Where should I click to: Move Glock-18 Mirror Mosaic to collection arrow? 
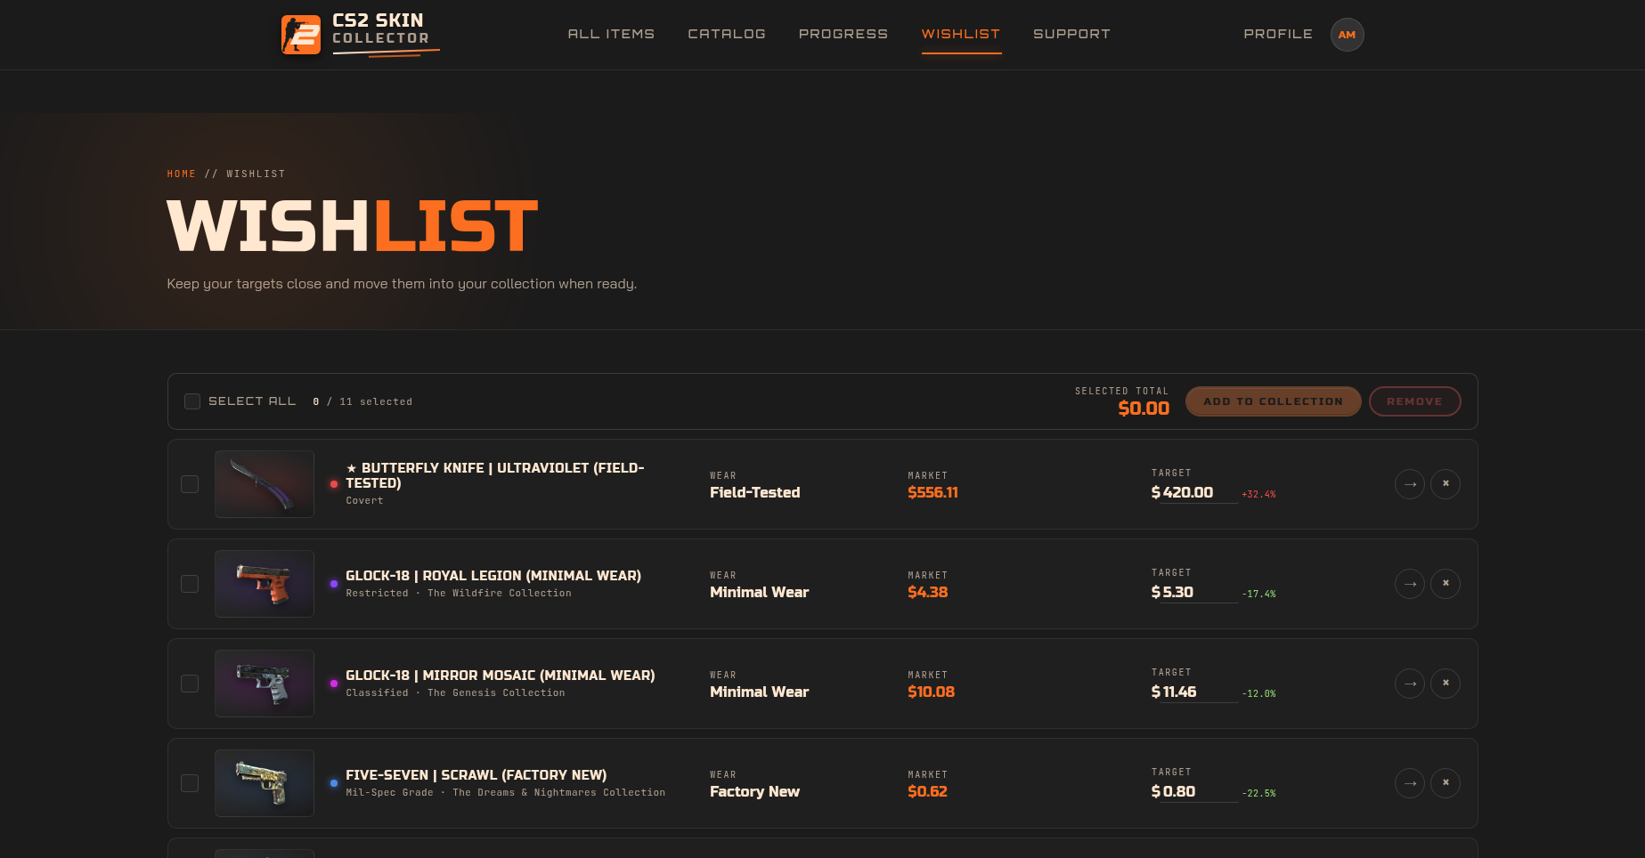point(1409,684)
